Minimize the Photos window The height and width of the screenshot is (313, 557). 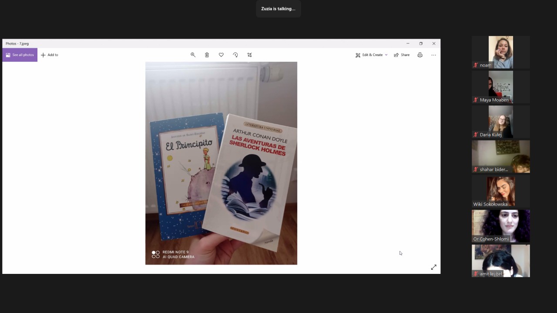[408, 43]
